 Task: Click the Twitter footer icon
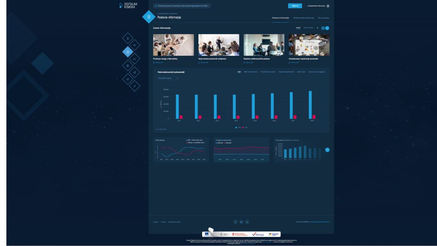[x=241, y=222]
